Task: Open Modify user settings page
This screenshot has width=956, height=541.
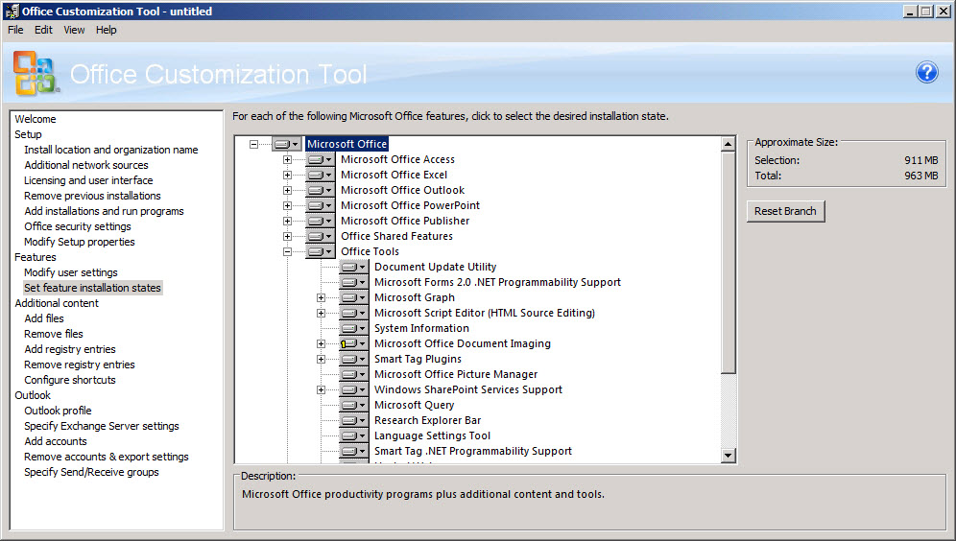Action: click(71, 272)
